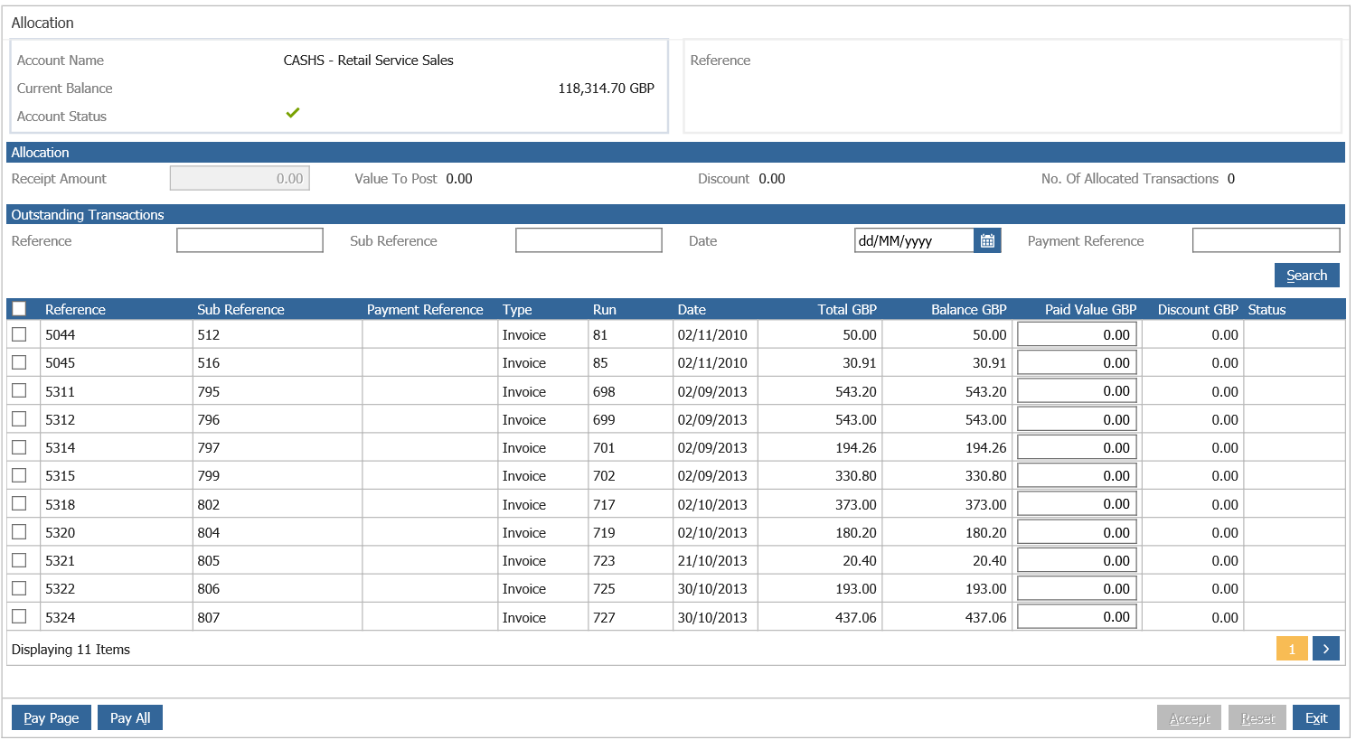Go to next page arrow

[1326, 649]
